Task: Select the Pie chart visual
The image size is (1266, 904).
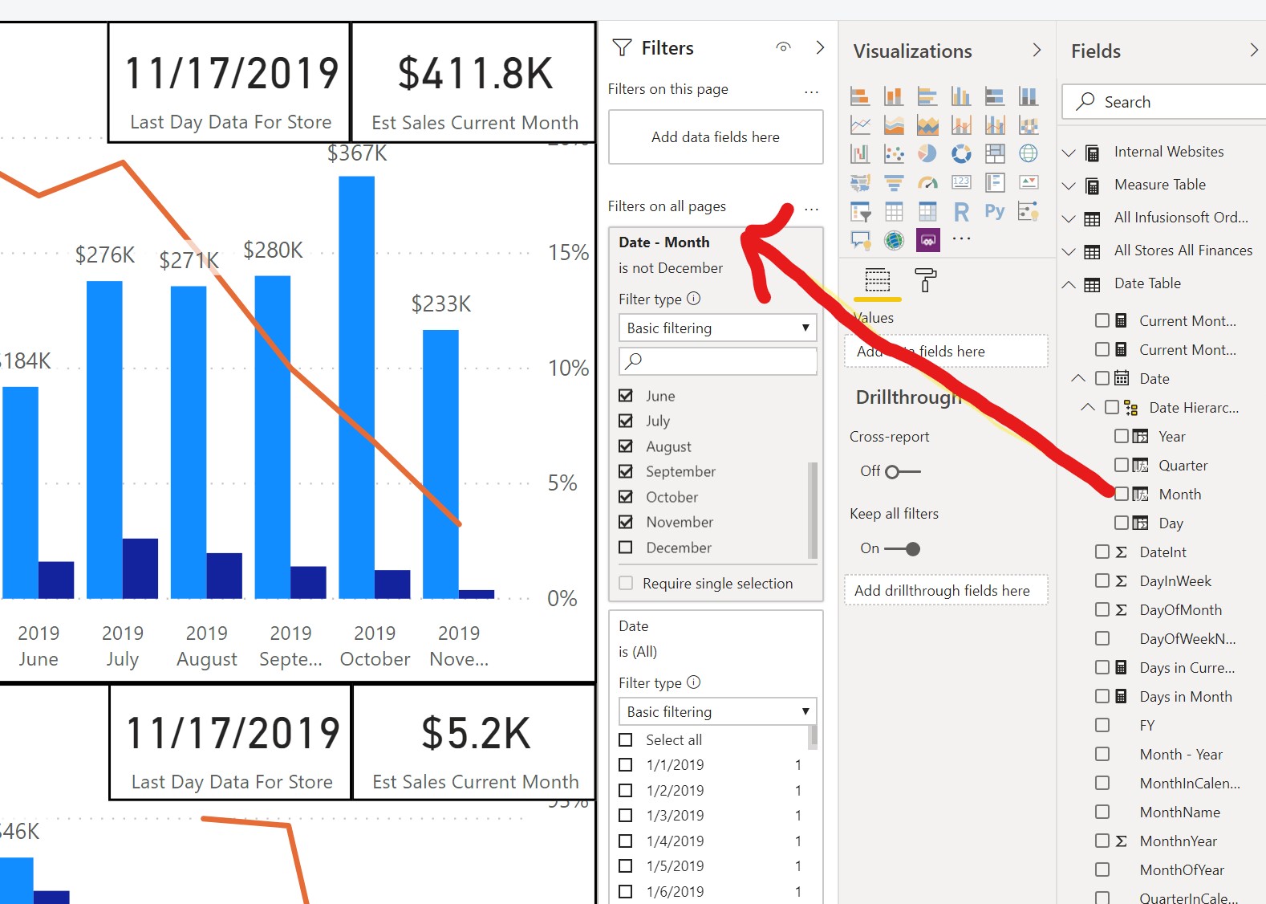Action: (x=927, y=153)
